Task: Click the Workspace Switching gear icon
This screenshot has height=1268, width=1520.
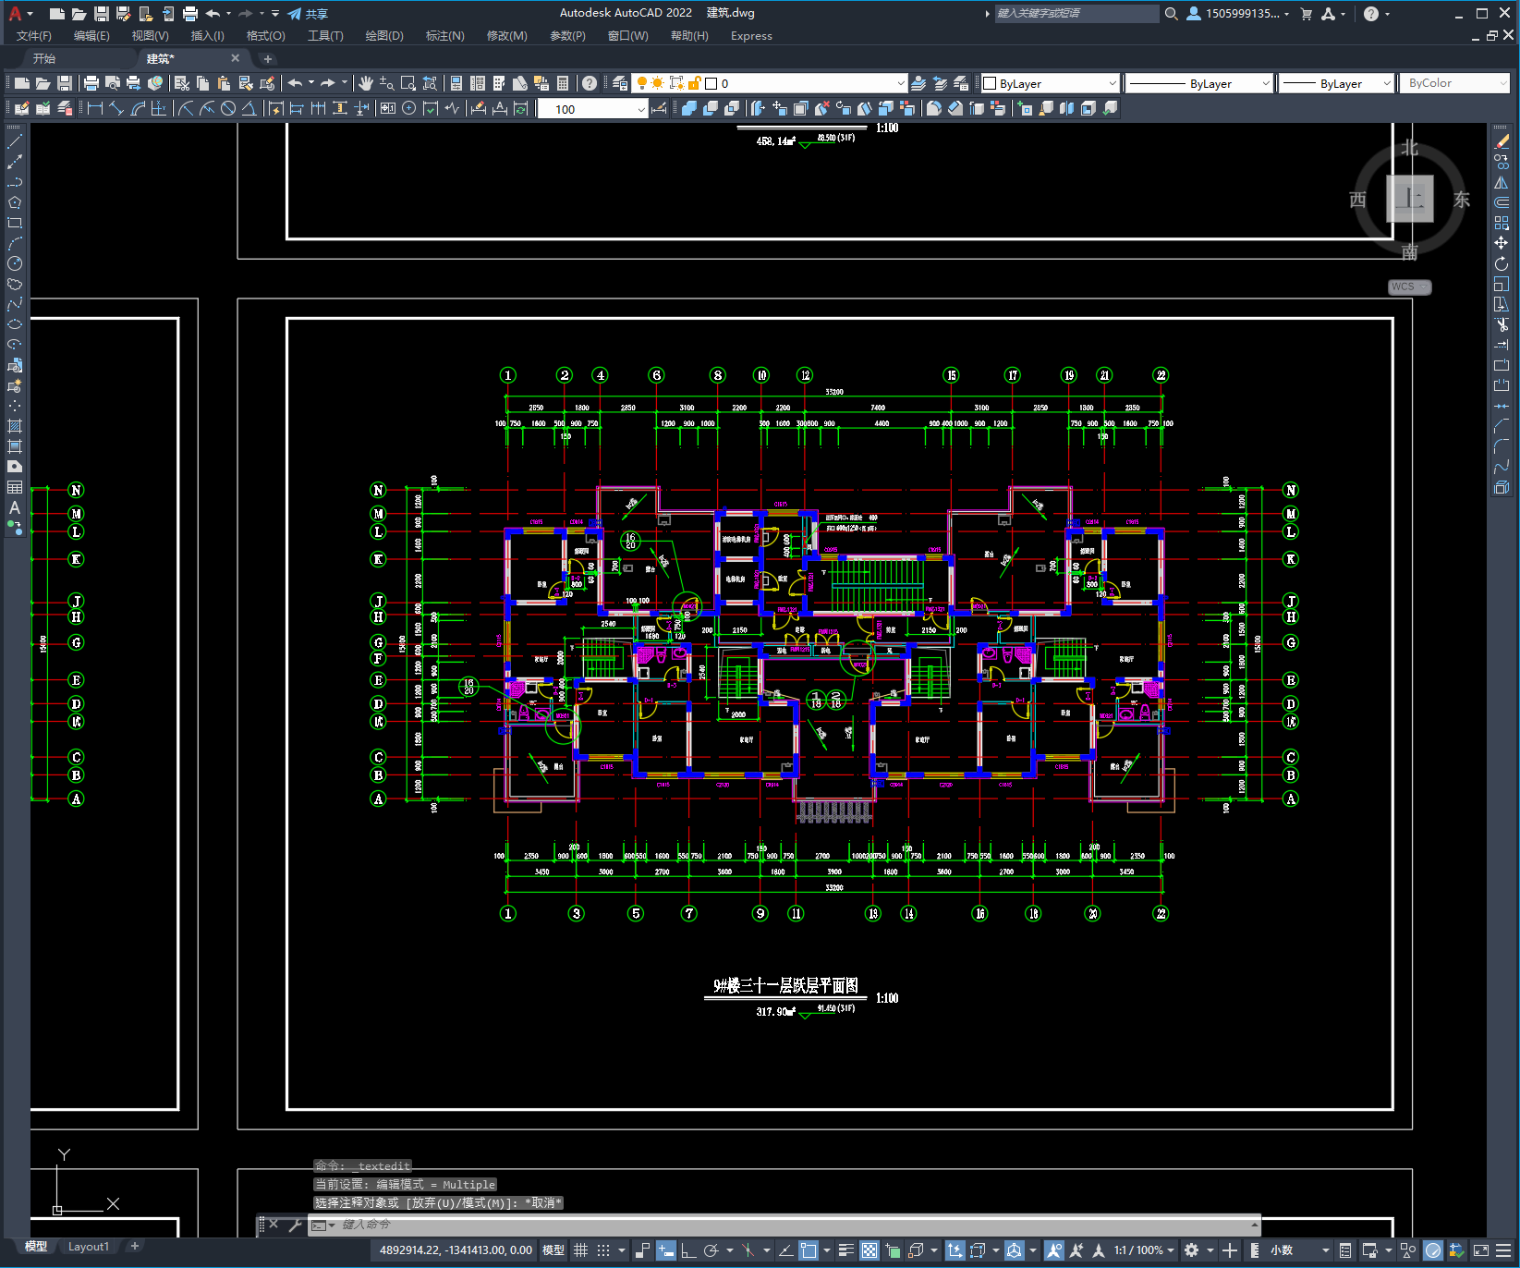Action: [1192, 1250]
